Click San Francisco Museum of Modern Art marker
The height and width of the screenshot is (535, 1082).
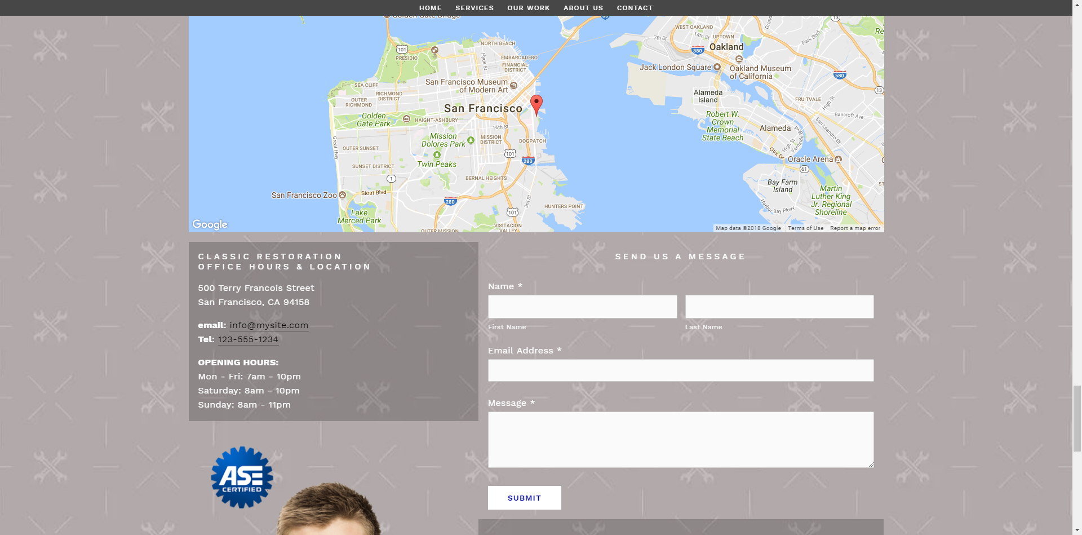pyautogui.click(x=514, y=86)
